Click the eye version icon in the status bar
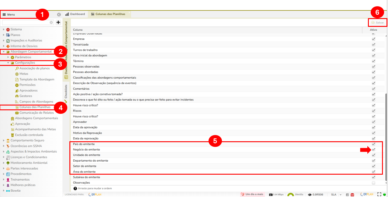 pos(310,195)
